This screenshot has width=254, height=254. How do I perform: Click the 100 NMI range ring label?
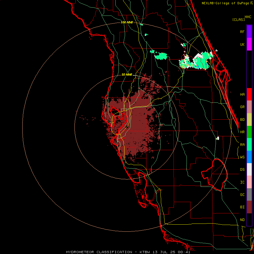click(x=127, y=22)
